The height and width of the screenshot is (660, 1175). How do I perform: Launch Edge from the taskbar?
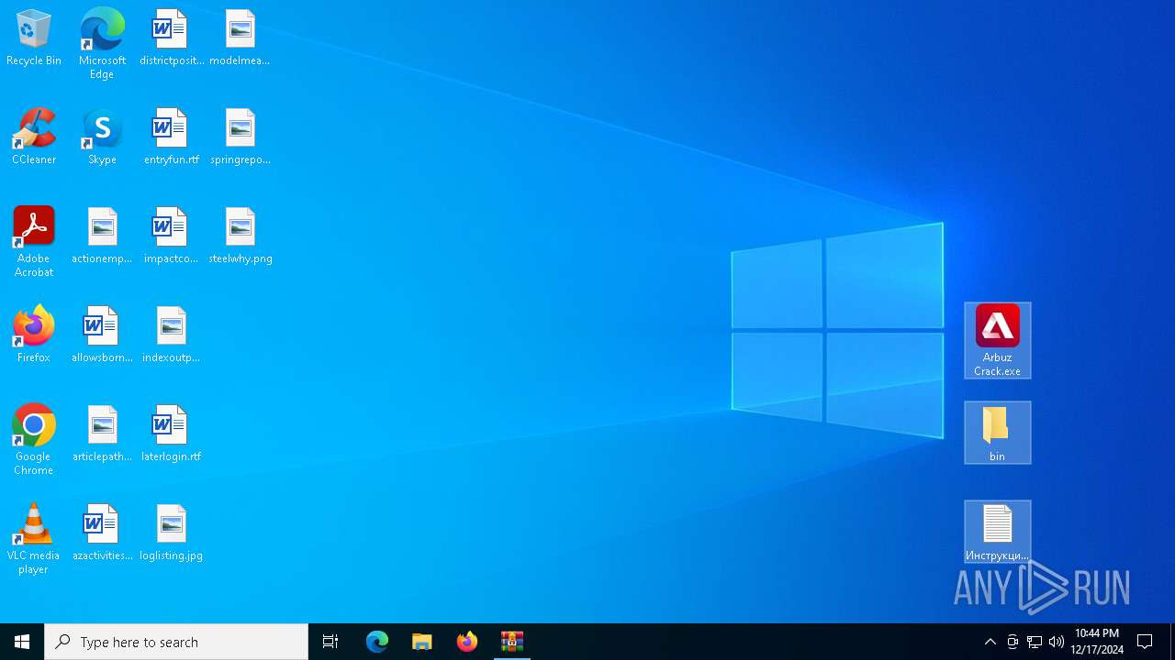point(377,642)
